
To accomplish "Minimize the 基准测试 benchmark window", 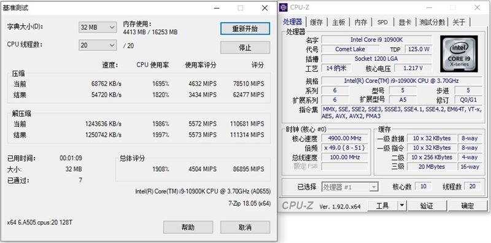I will [216, 8].
